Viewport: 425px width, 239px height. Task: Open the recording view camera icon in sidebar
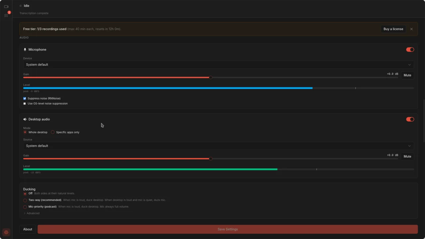6,7
